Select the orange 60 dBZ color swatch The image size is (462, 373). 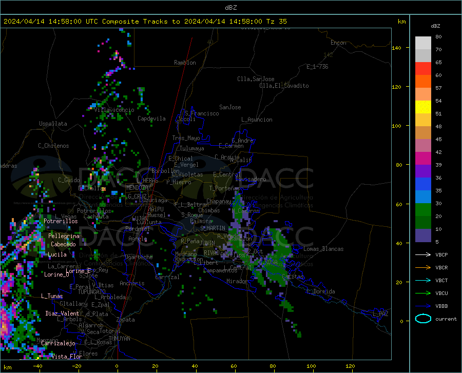click(423, 82)
